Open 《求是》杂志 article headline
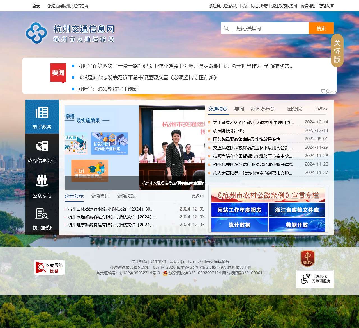This screenshot has width=359, height=328. pos(147,78)
